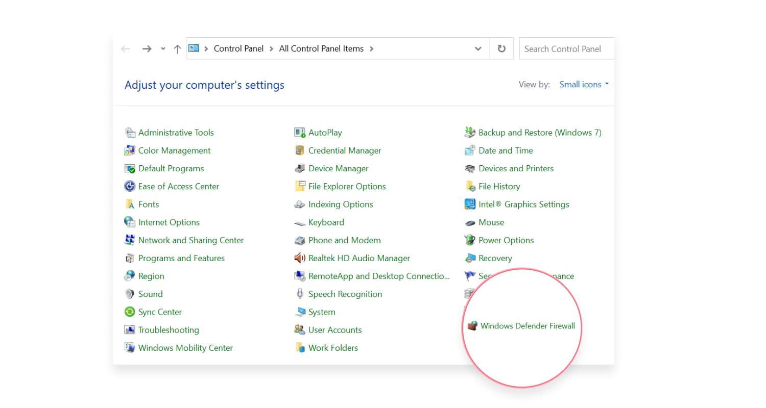Click the AutoPlay icon
766x408 pixels.
[x=300, y=133]
